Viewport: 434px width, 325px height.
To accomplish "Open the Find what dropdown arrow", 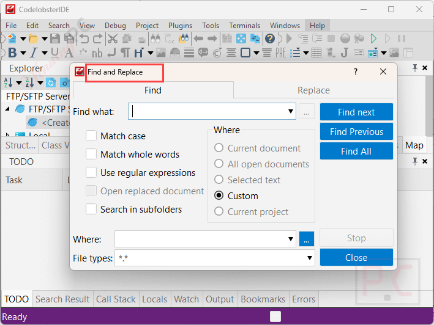I will [291, 111].
